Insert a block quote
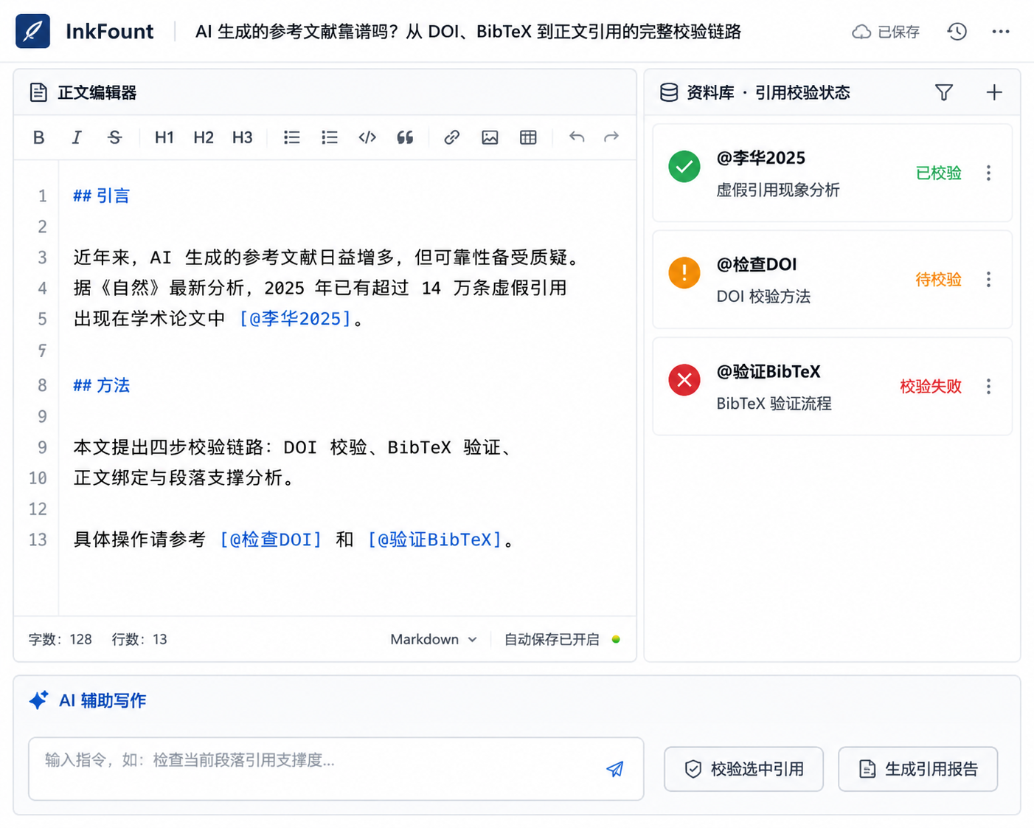 pyautogui.click(x=405, y=137)
